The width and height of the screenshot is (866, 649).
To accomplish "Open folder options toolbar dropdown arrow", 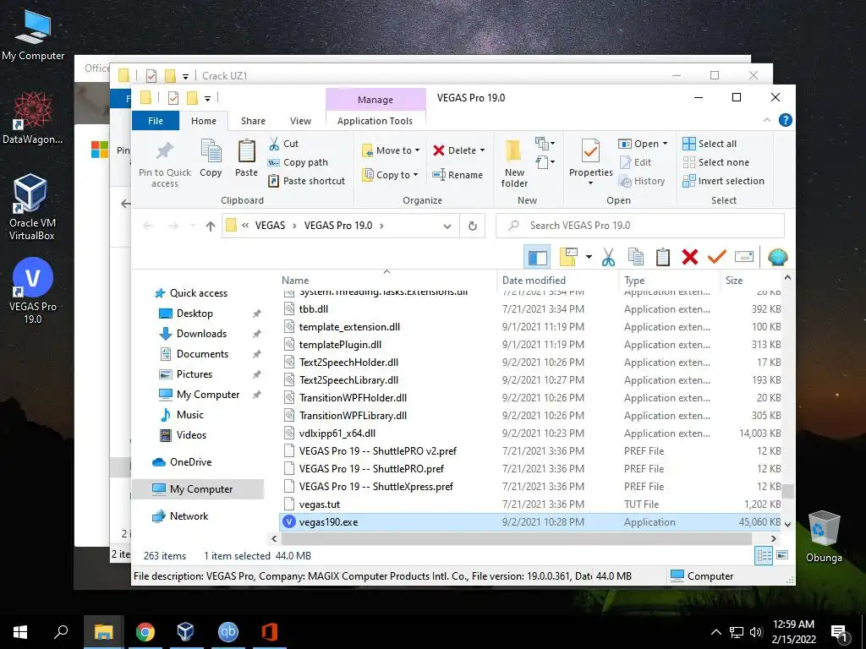I will pyautogui.click(x=589, y=257).
